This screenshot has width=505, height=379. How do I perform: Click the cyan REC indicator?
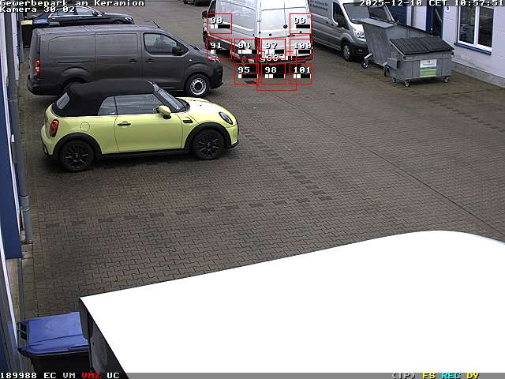point(451,375)
